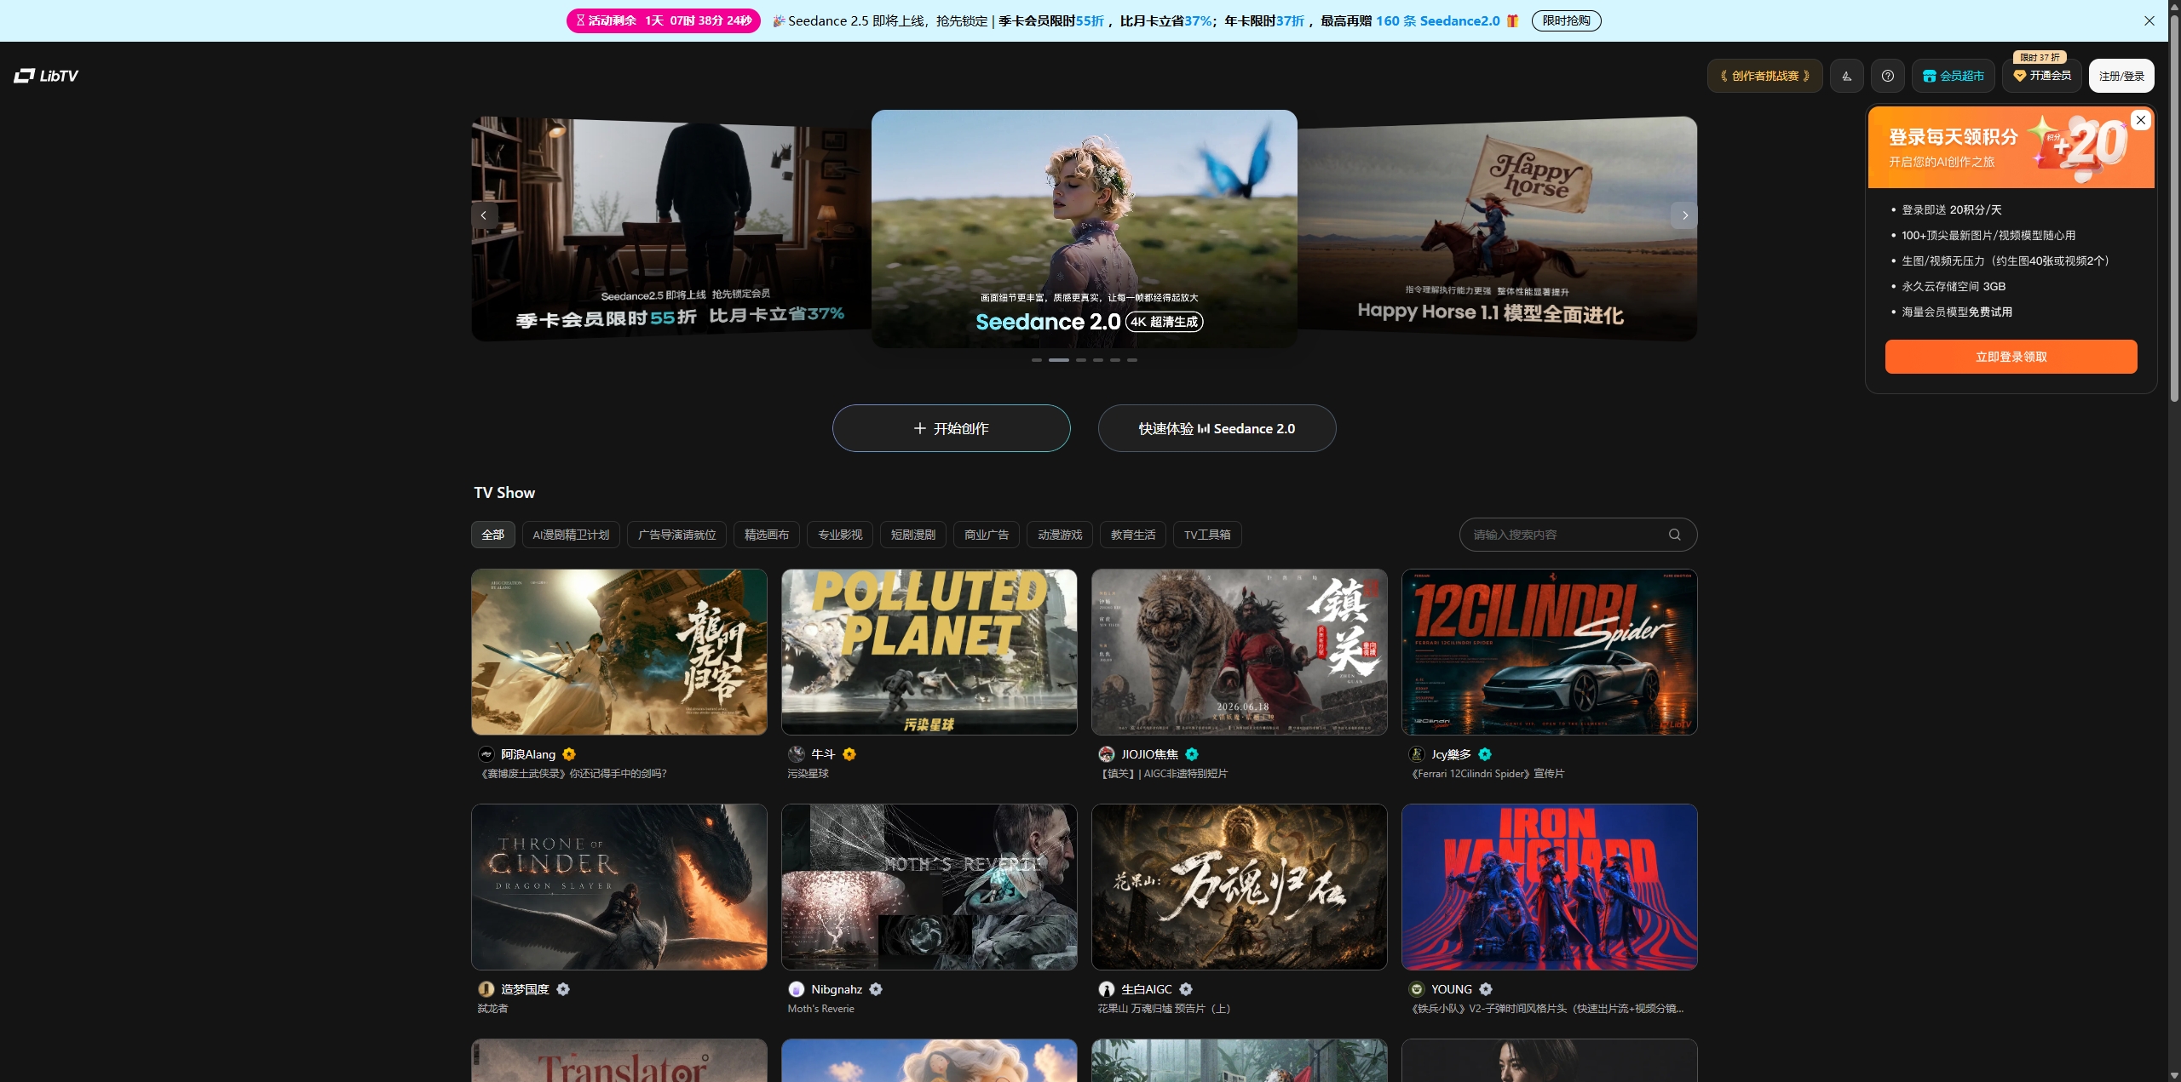Click 造梦国度's avatar icon
This screenshot has height=1082, width=2181.
pyautogui.click(x=486, y=989)
